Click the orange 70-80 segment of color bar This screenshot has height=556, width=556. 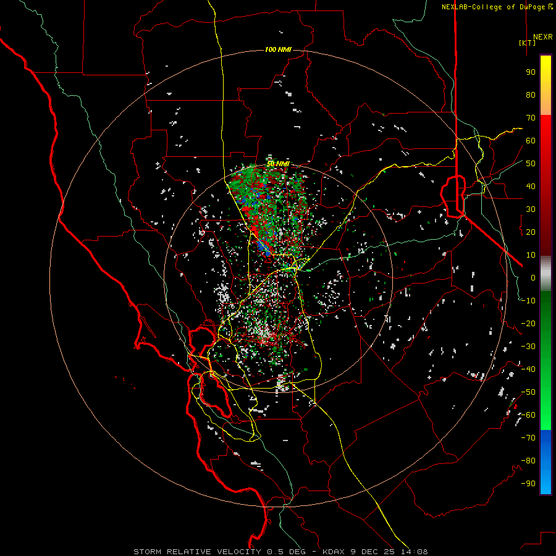(x=545, y=104)
